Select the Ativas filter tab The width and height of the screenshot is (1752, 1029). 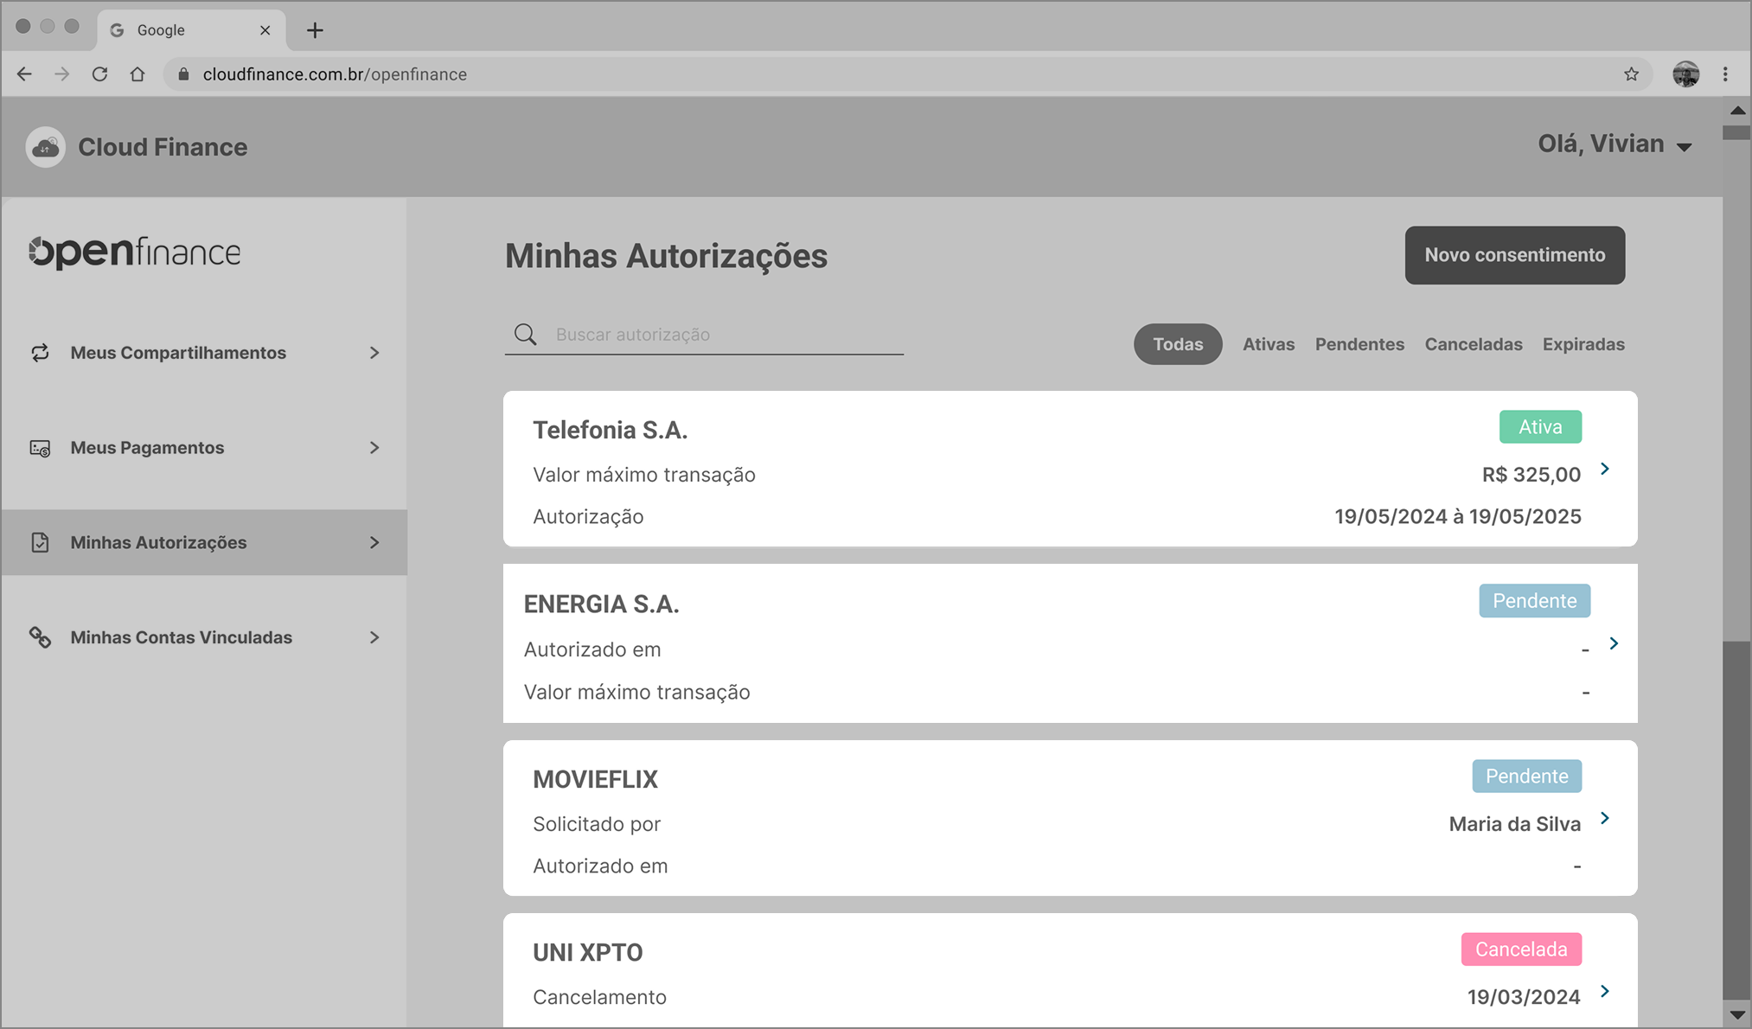(1269, 344)
